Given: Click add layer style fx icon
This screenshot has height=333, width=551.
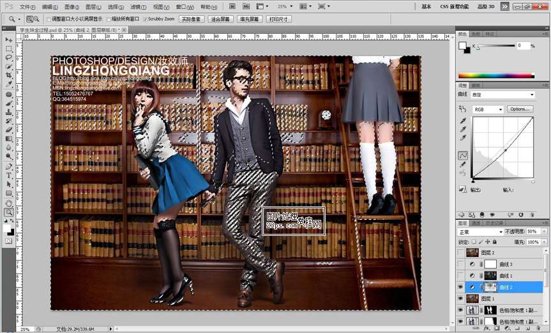Looking at the screenshot, I should (x=487, y=328).
